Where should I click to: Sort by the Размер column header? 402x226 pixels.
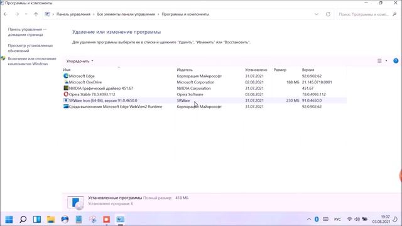click(x=280, y=70)
